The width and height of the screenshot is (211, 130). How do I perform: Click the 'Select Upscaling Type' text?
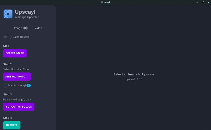tap(16, 70)
